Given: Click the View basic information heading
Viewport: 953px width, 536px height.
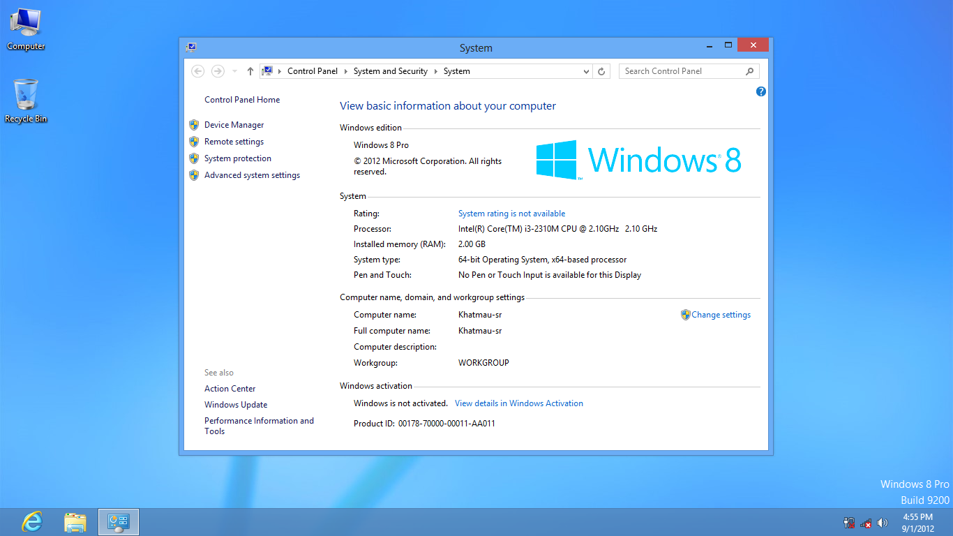Looking at the screenshot, I should click(448, 106).
